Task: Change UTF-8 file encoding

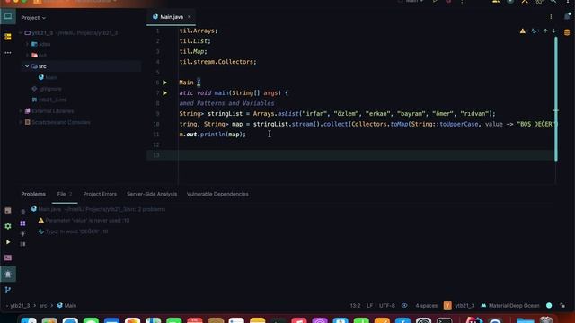Action: pyautogui.click(x=387, y=305)
